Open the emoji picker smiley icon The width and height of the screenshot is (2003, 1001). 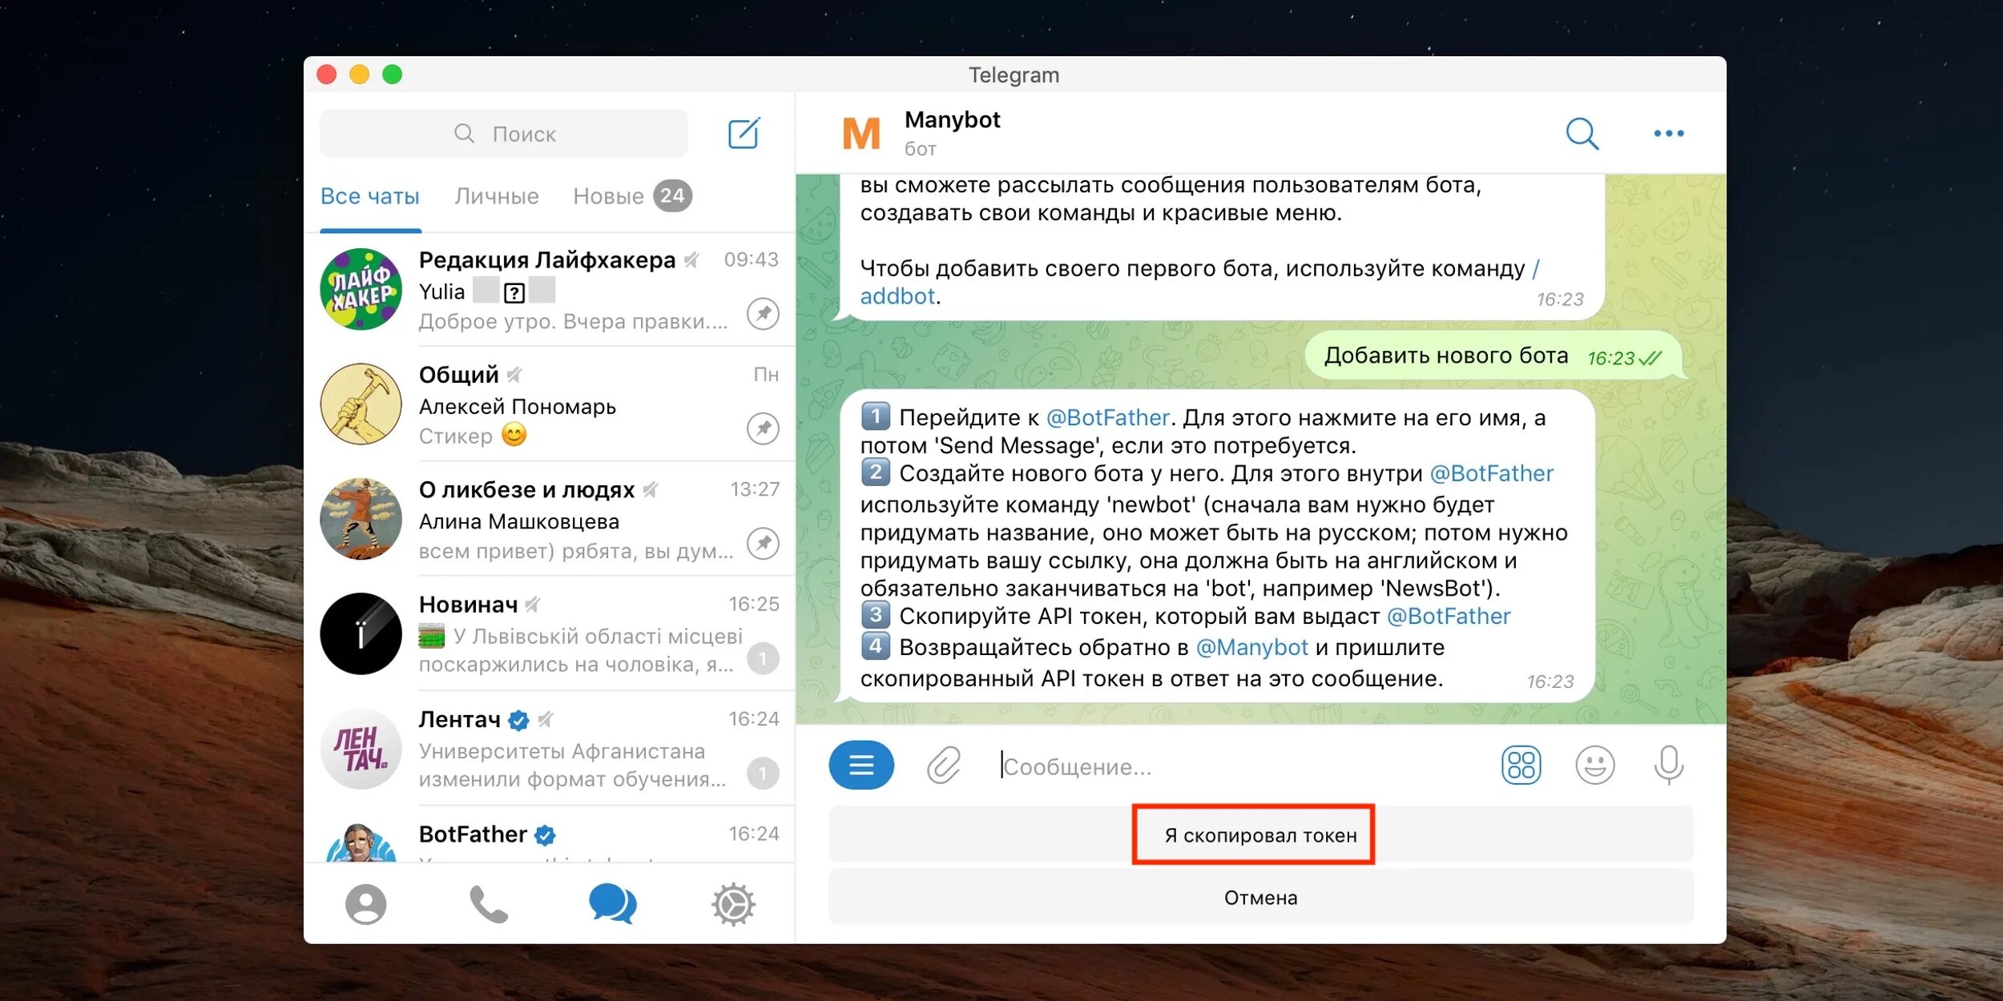pyautogui.click(x=1594, y=766)
